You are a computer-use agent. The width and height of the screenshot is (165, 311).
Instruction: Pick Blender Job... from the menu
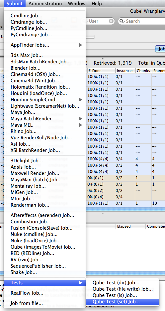tap(45, 68)
